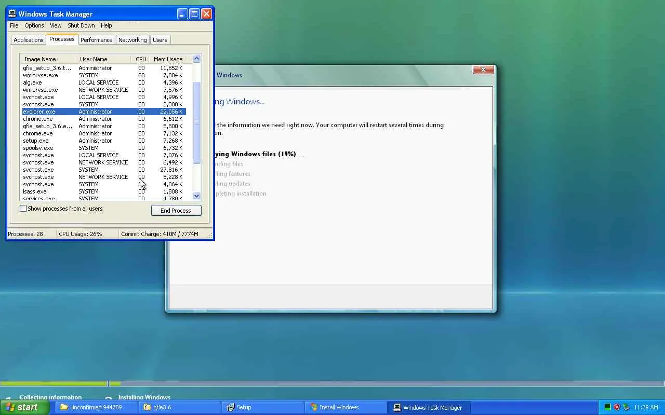Select the setup.exe process
Image resolution: width=665 pixels, height=415 pixels.
(103, 141)
